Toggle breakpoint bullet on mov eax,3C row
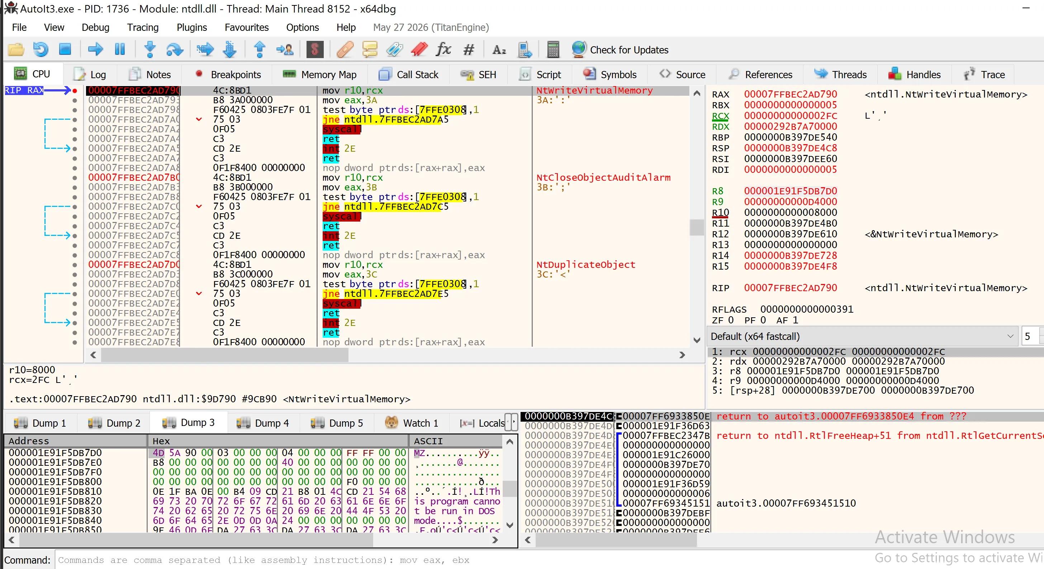The width and height of the screenshot is (1044, 569). pos(75,274)
